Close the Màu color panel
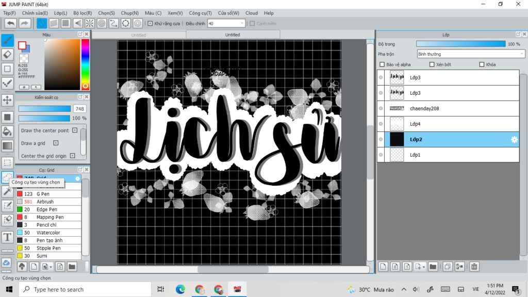528x297 pixels. pos(87,35)
